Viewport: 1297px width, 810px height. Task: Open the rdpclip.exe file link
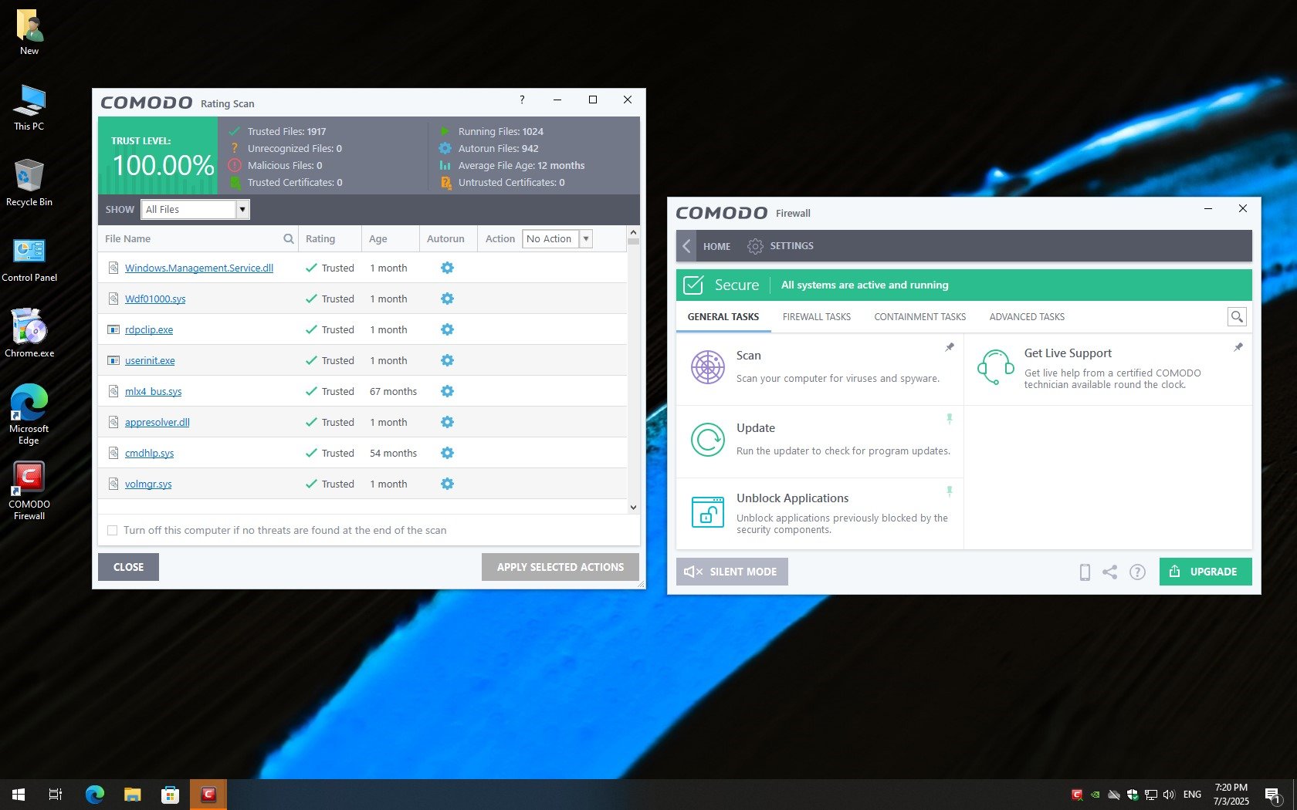coord(149,329)
